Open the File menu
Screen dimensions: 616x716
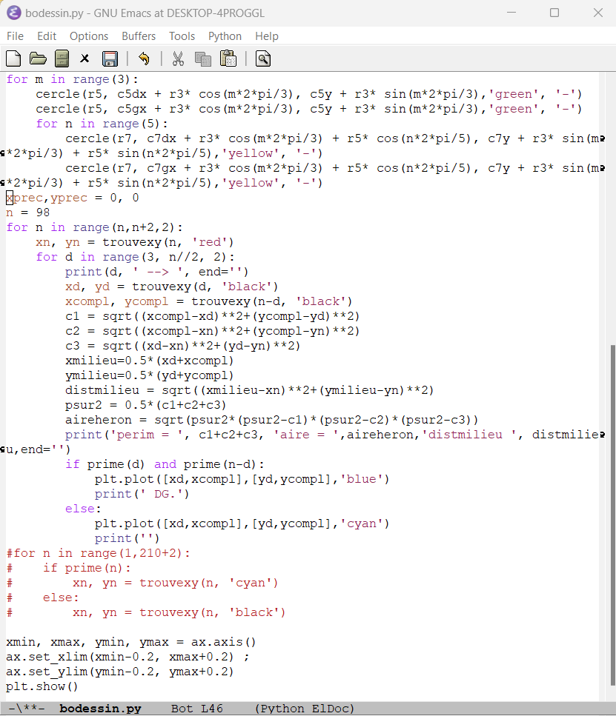[15, 36]
